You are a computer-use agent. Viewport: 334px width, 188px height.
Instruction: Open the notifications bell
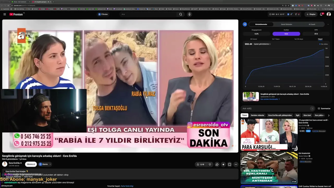321,14
